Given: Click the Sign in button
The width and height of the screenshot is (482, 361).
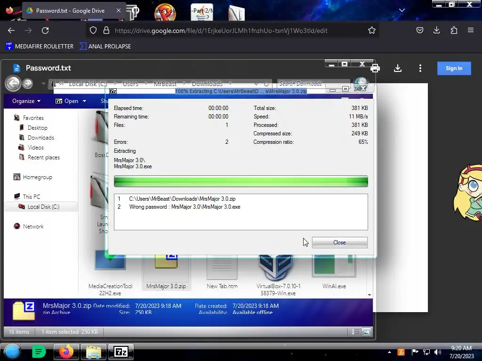Looking at the screenshot, I should [x=454, y=69].
